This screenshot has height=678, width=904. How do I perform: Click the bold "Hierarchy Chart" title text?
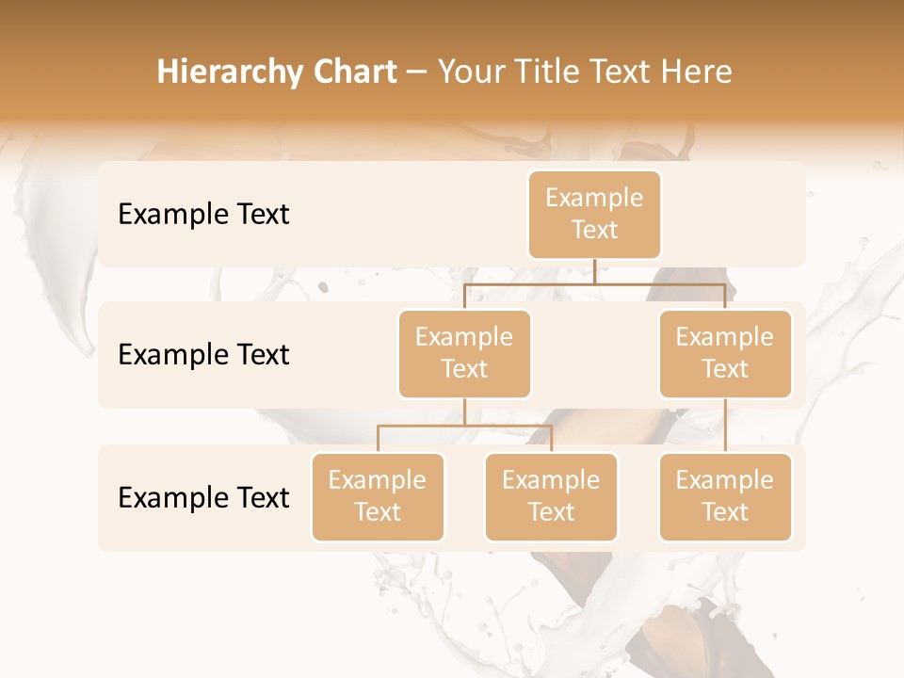(x=276, y=72)
